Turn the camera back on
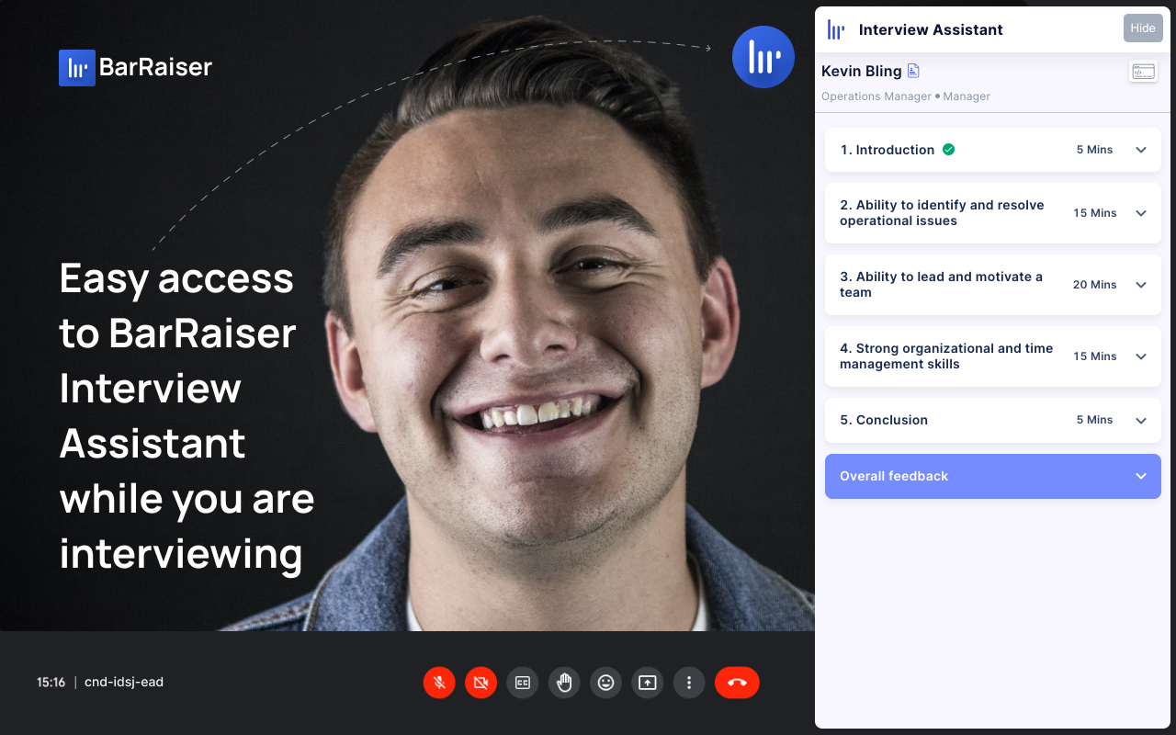Image resolution: width=1176 pixels, height=735 pixels. tap(481, 683)
